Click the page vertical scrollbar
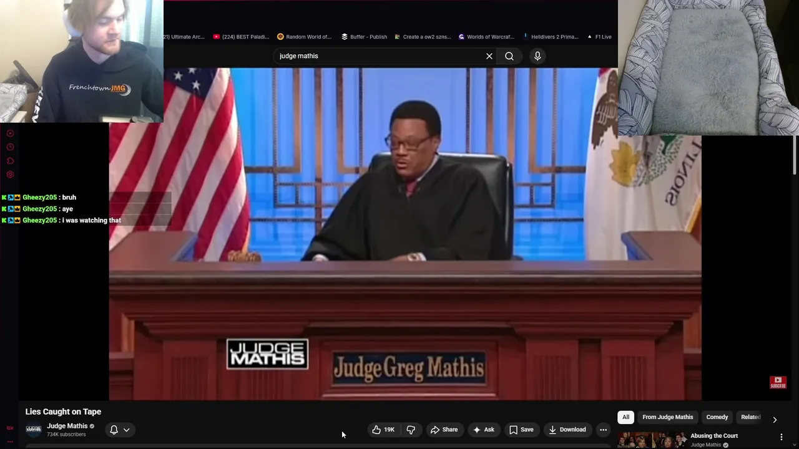 [795, 156]
